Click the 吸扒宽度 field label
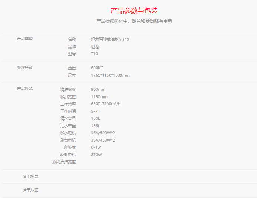 pos(68,97)
